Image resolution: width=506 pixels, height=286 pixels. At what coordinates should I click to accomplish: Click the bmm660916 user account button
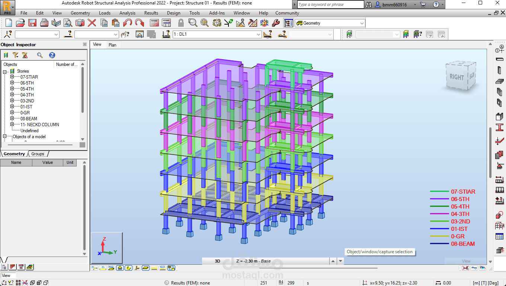(395, 4)
